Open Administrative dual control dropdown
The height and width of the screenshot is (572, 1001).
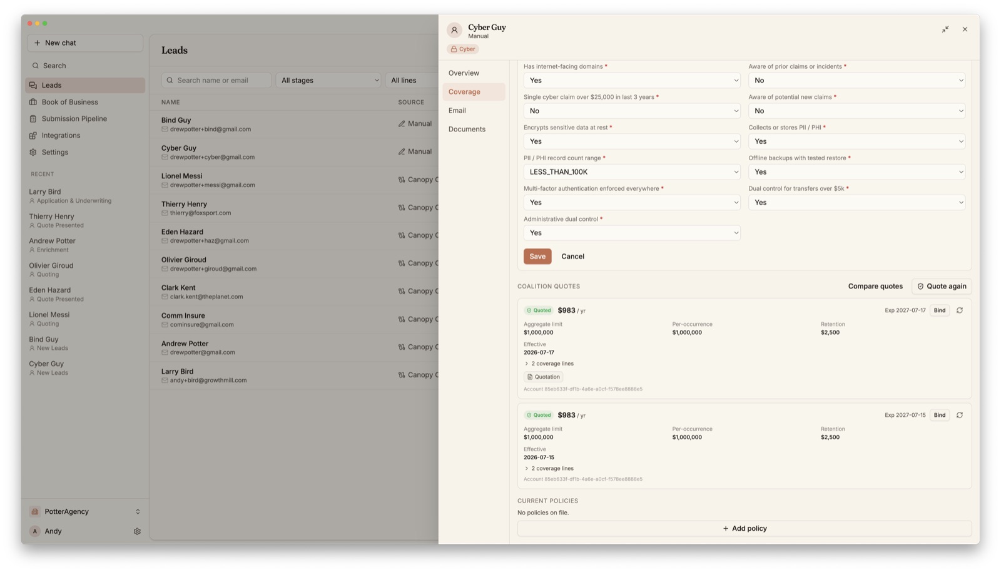click(x=632, y=233)
